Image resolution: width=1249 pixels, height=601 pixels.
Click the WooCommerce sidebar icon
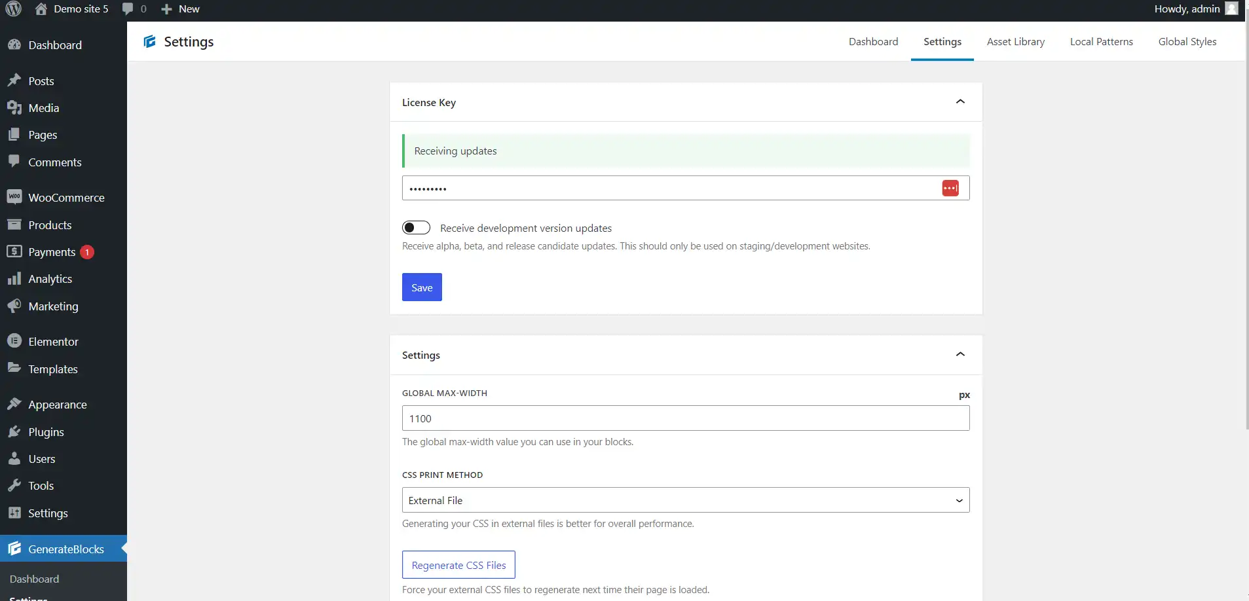click(16, 196)
